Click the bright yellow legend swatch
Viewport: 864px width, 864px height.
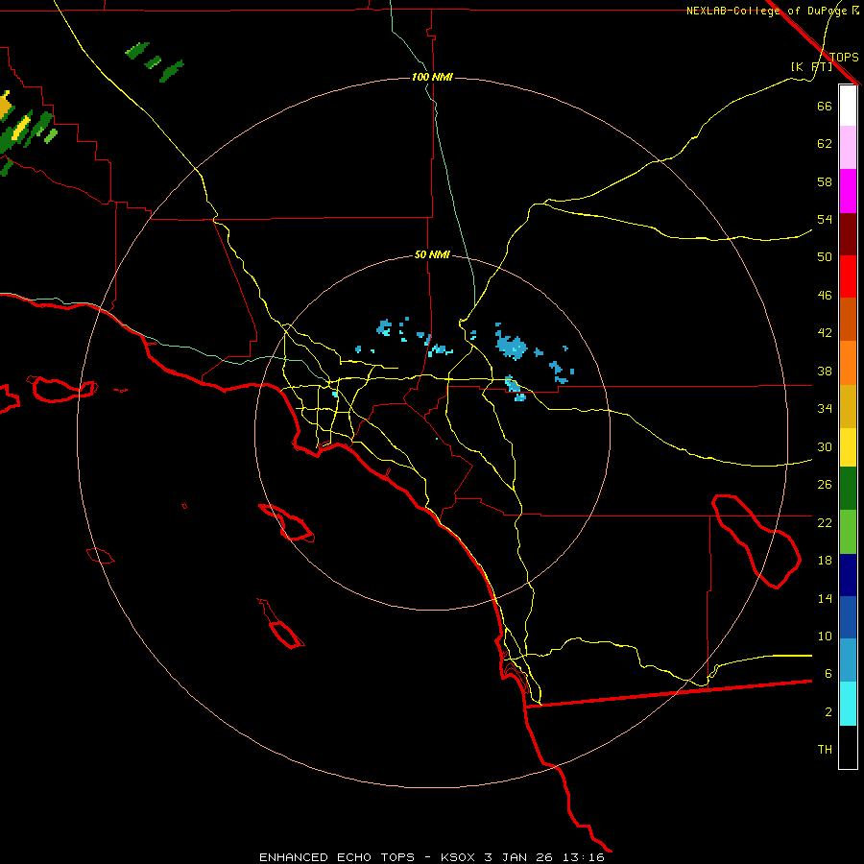click(x=848, y=447)
